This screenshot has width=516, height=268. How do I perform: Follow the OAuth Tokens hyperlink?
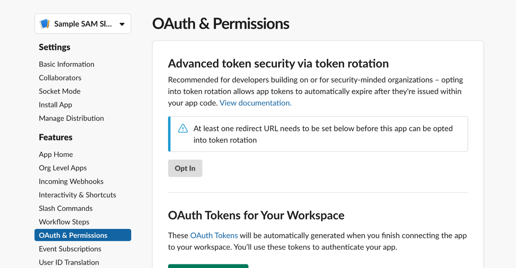(x=214, y=235)
